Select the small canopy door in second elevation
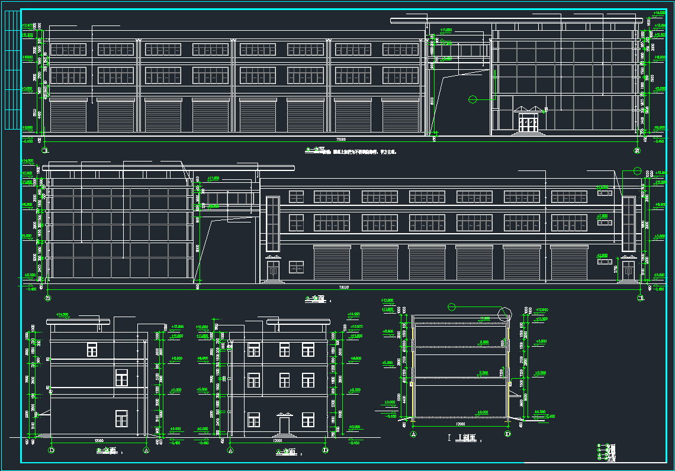The height and width of the screenshot is (471, 675). pos(273,270)
